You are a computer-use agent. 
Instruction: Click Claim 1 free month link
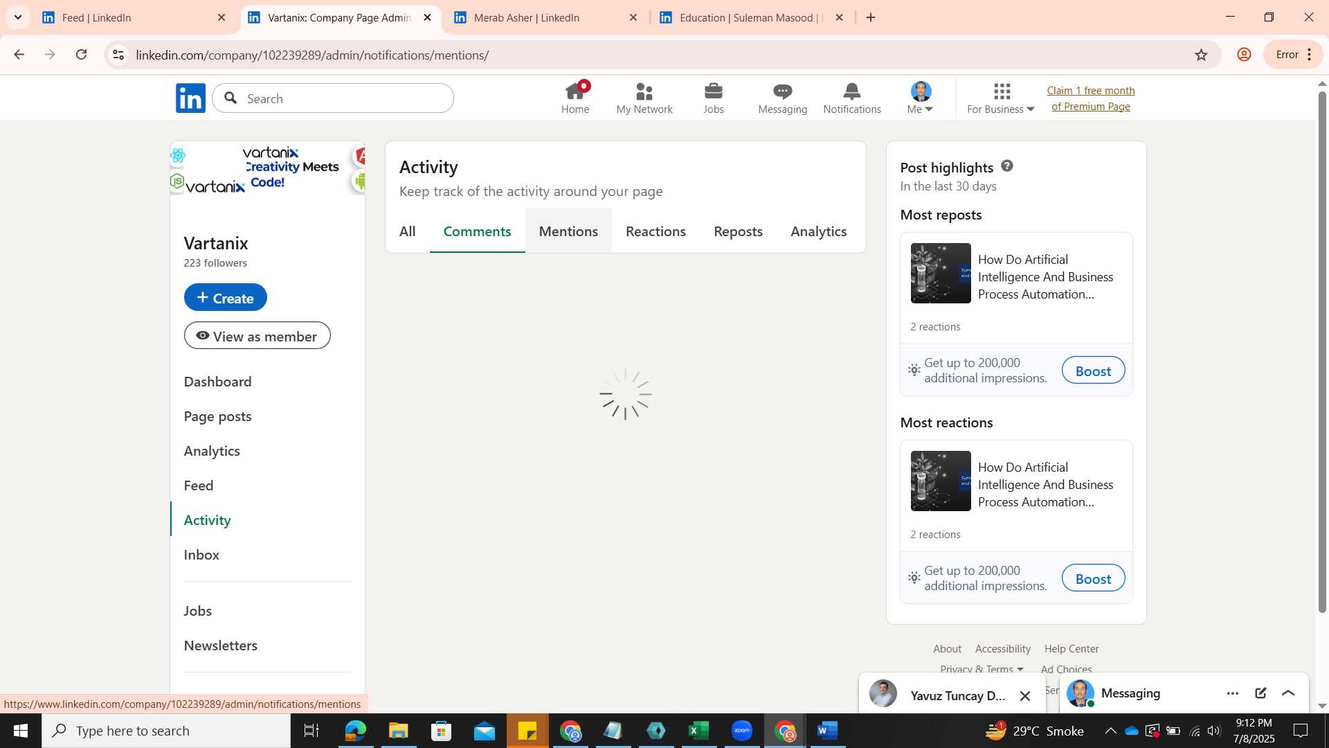click(1091, 98)
